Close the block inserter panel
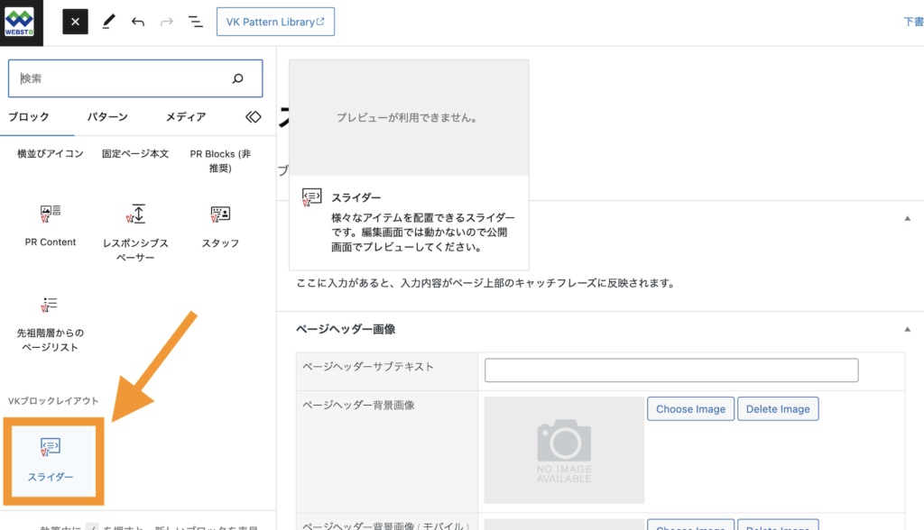This screenshot has width=924, height=530. [75, 22]
